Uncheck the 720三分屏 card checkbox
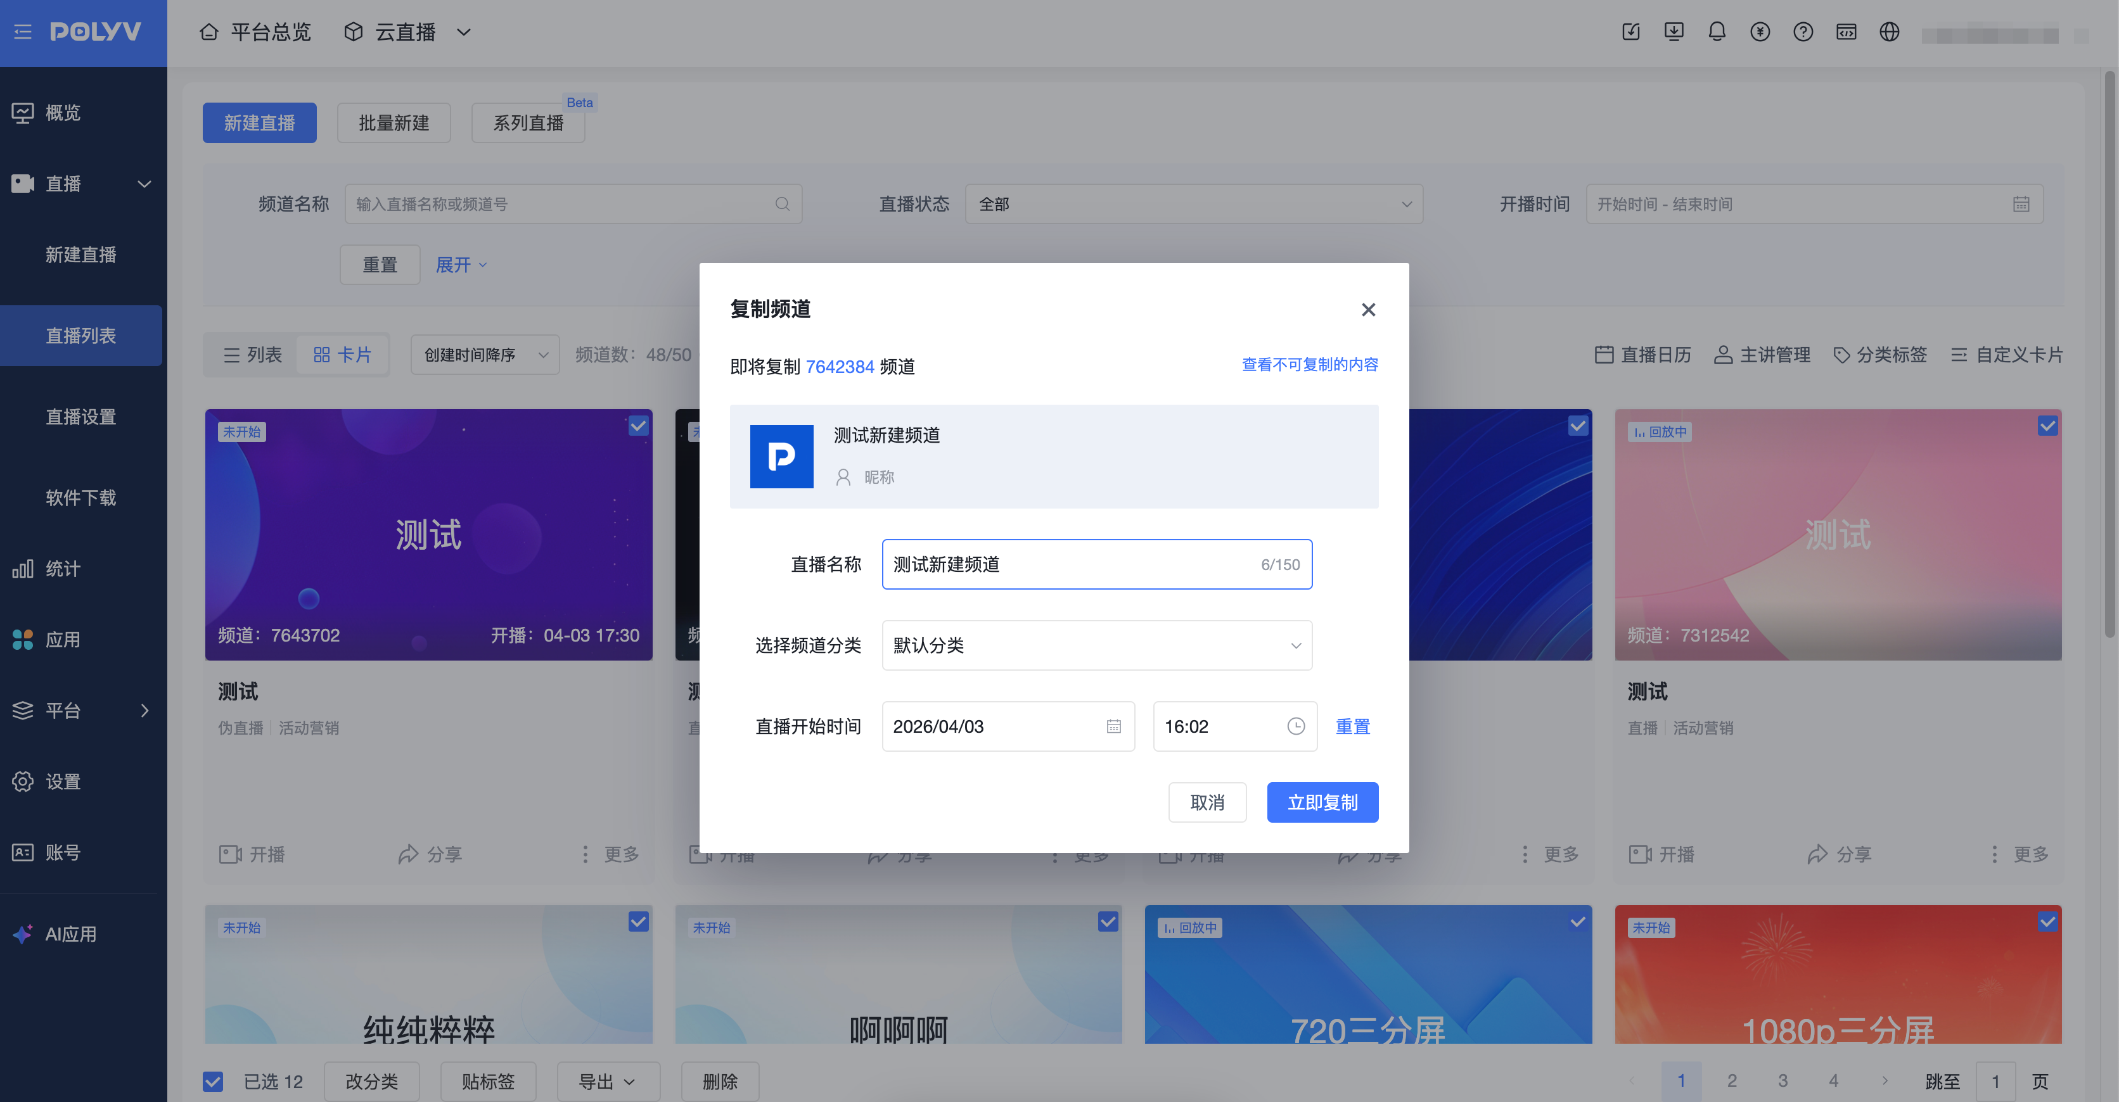 pyautogui.click(x=1578, y=922)
